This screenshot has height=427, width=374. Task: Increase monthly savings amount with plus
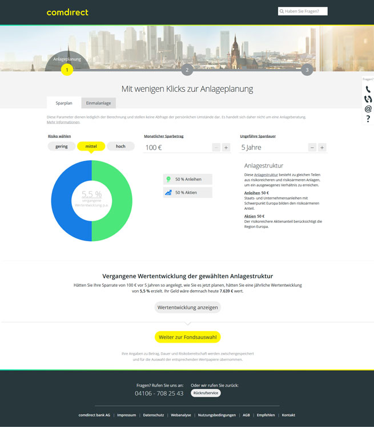pyautogui.click(x=226, y=148)
